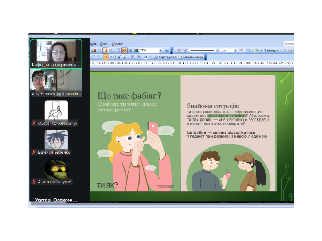Open the 1 пт line weight dropdown
Image resolution: width=322 pixels, height=241 pixels.
236,50
